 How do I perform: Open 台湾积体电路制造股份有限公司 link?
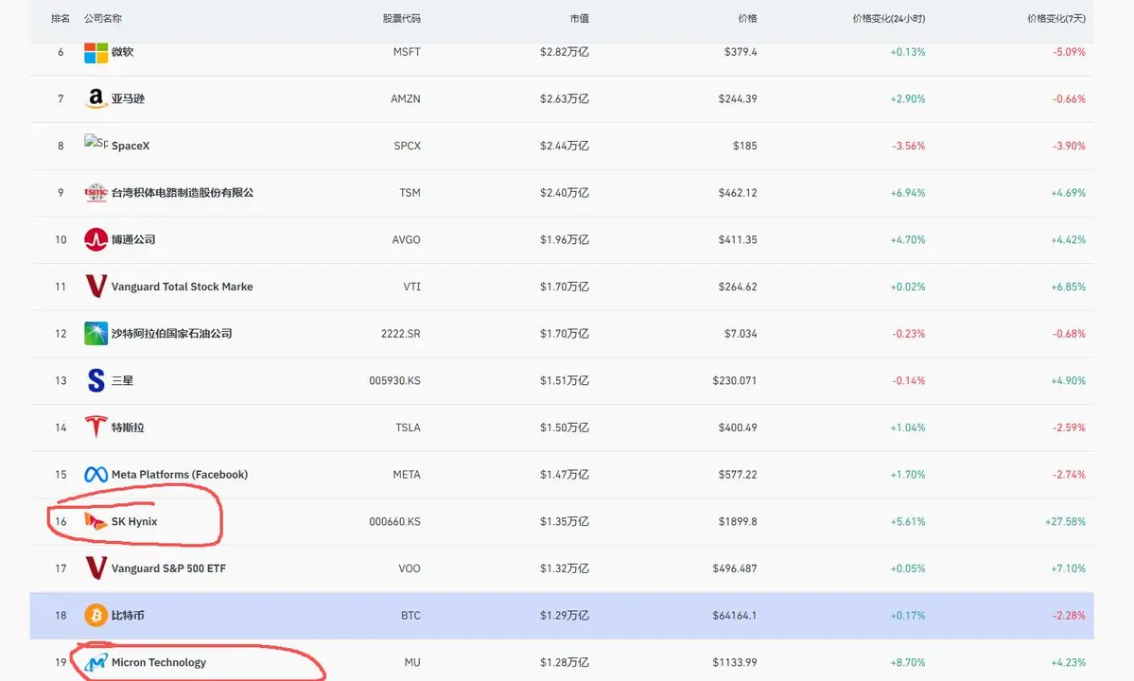pyautogui.click(x=183, y=193)
